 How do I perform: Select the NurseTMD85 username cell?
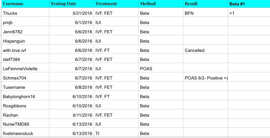click(x=16, y=124)
